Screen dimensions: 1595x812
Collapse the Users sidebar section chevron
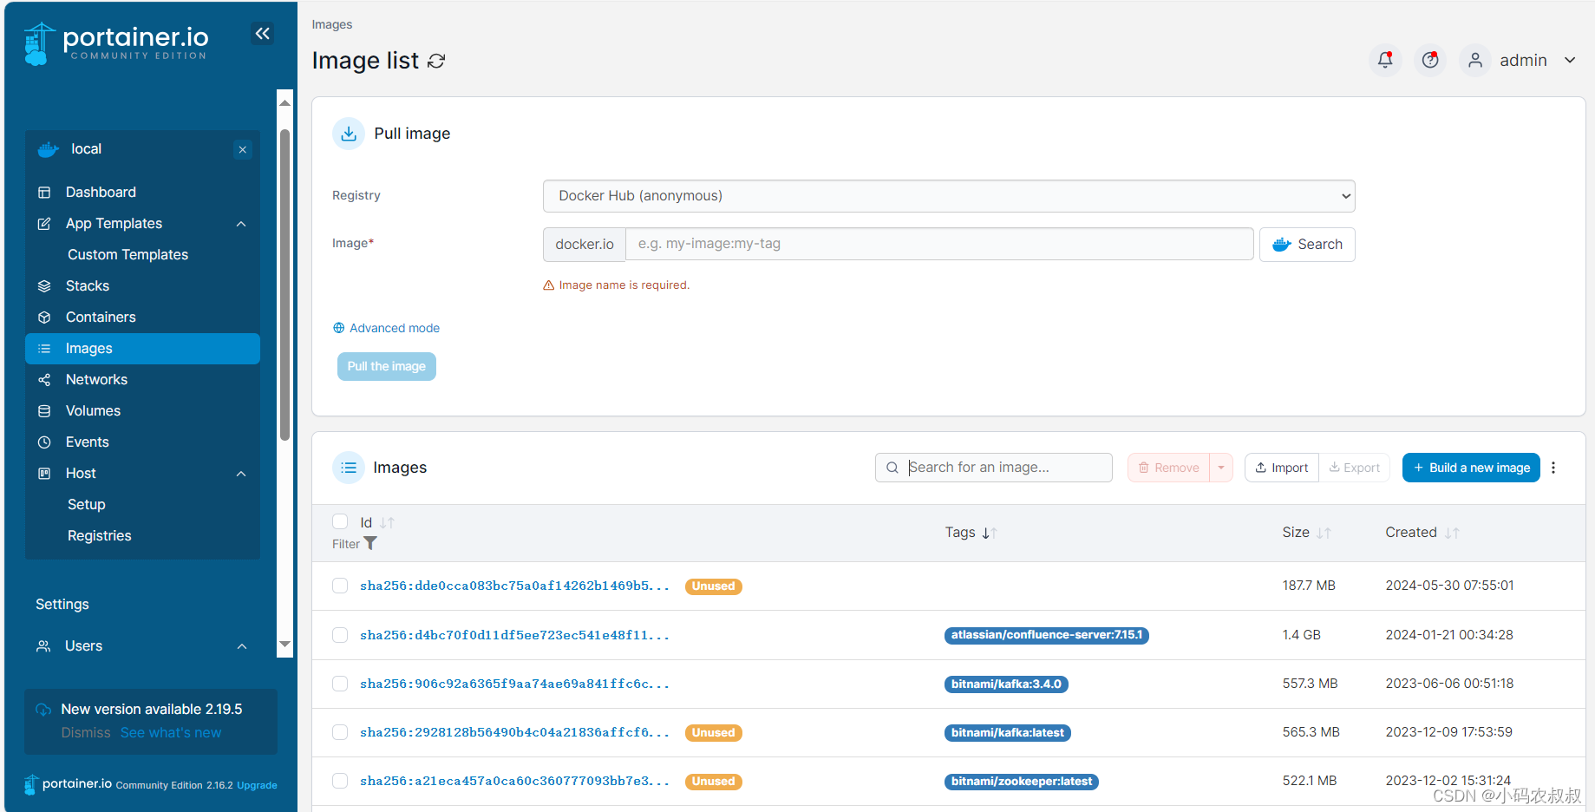242,646
